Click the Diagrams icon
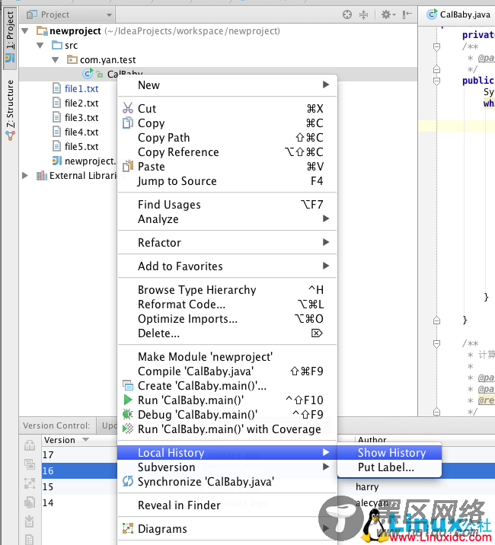Viewport: 495px width, 545px height. tap(128, 528)
